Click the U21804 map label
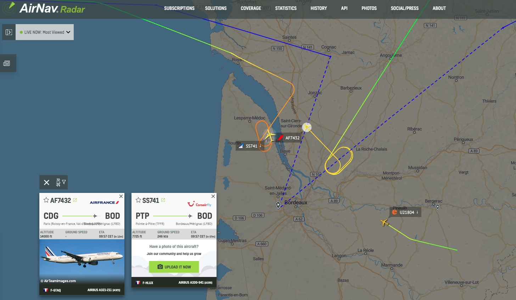This screenshot has width=516, height=300. click(x=405, y=212)
